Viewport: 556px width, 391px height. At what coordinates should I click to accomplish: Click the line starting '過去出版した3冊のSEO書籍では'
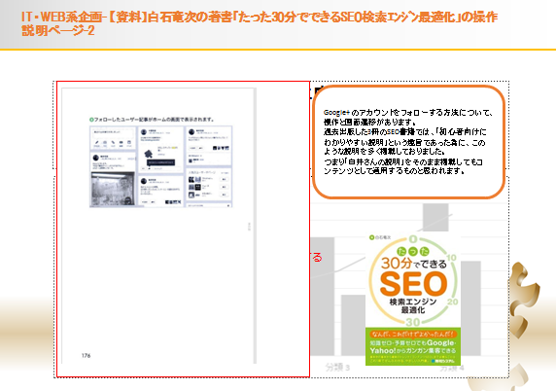405,131
